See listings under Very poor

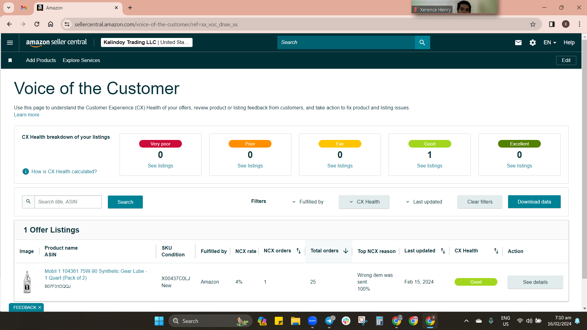161,166
